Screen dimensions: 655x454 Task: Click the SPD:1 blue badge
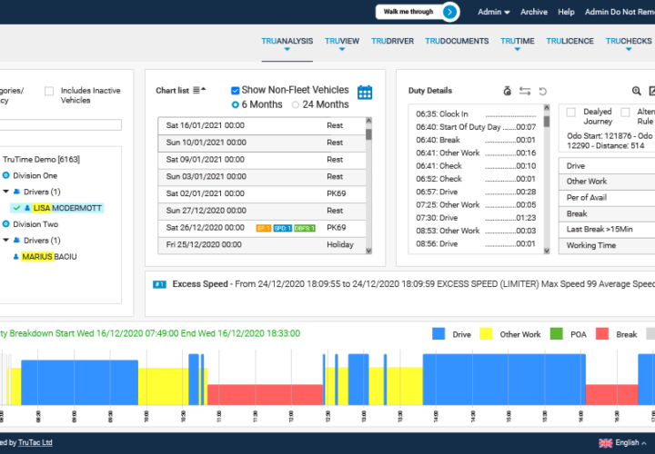click(283, 228)
